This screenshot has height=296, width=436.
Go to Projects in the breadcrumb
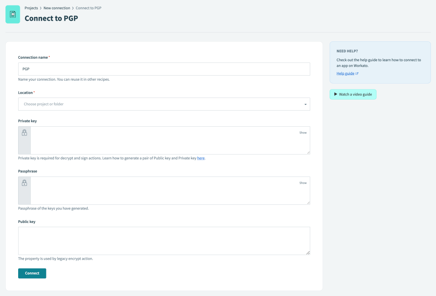point(31,8)
